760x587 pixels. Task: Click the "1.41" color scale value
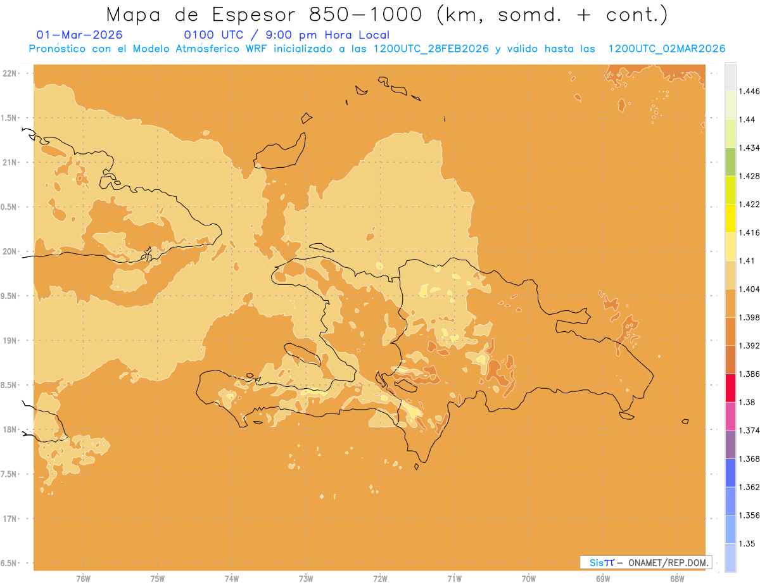point(747,261)
